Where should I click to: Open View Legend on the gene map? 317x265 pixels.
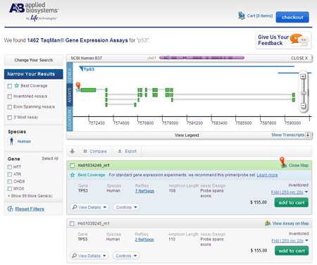(x=187, y=135)
